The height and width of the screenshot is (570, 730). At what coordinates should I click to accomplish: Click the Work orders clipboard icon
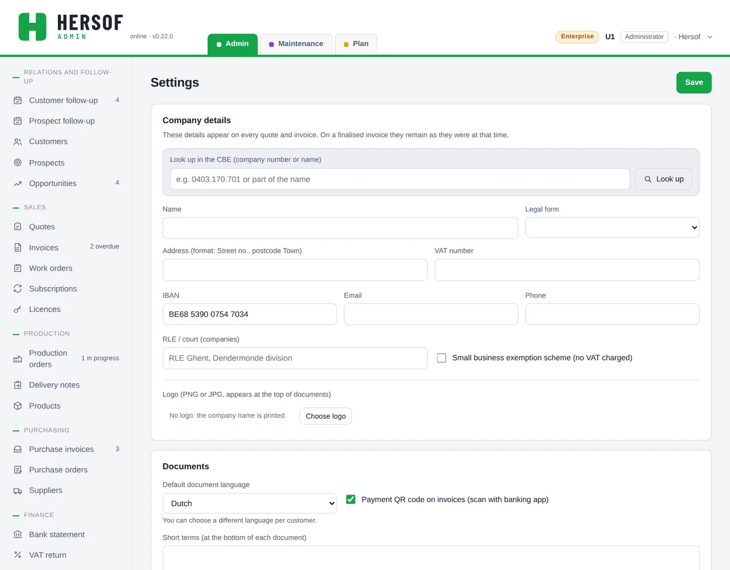tap(18, 268)
